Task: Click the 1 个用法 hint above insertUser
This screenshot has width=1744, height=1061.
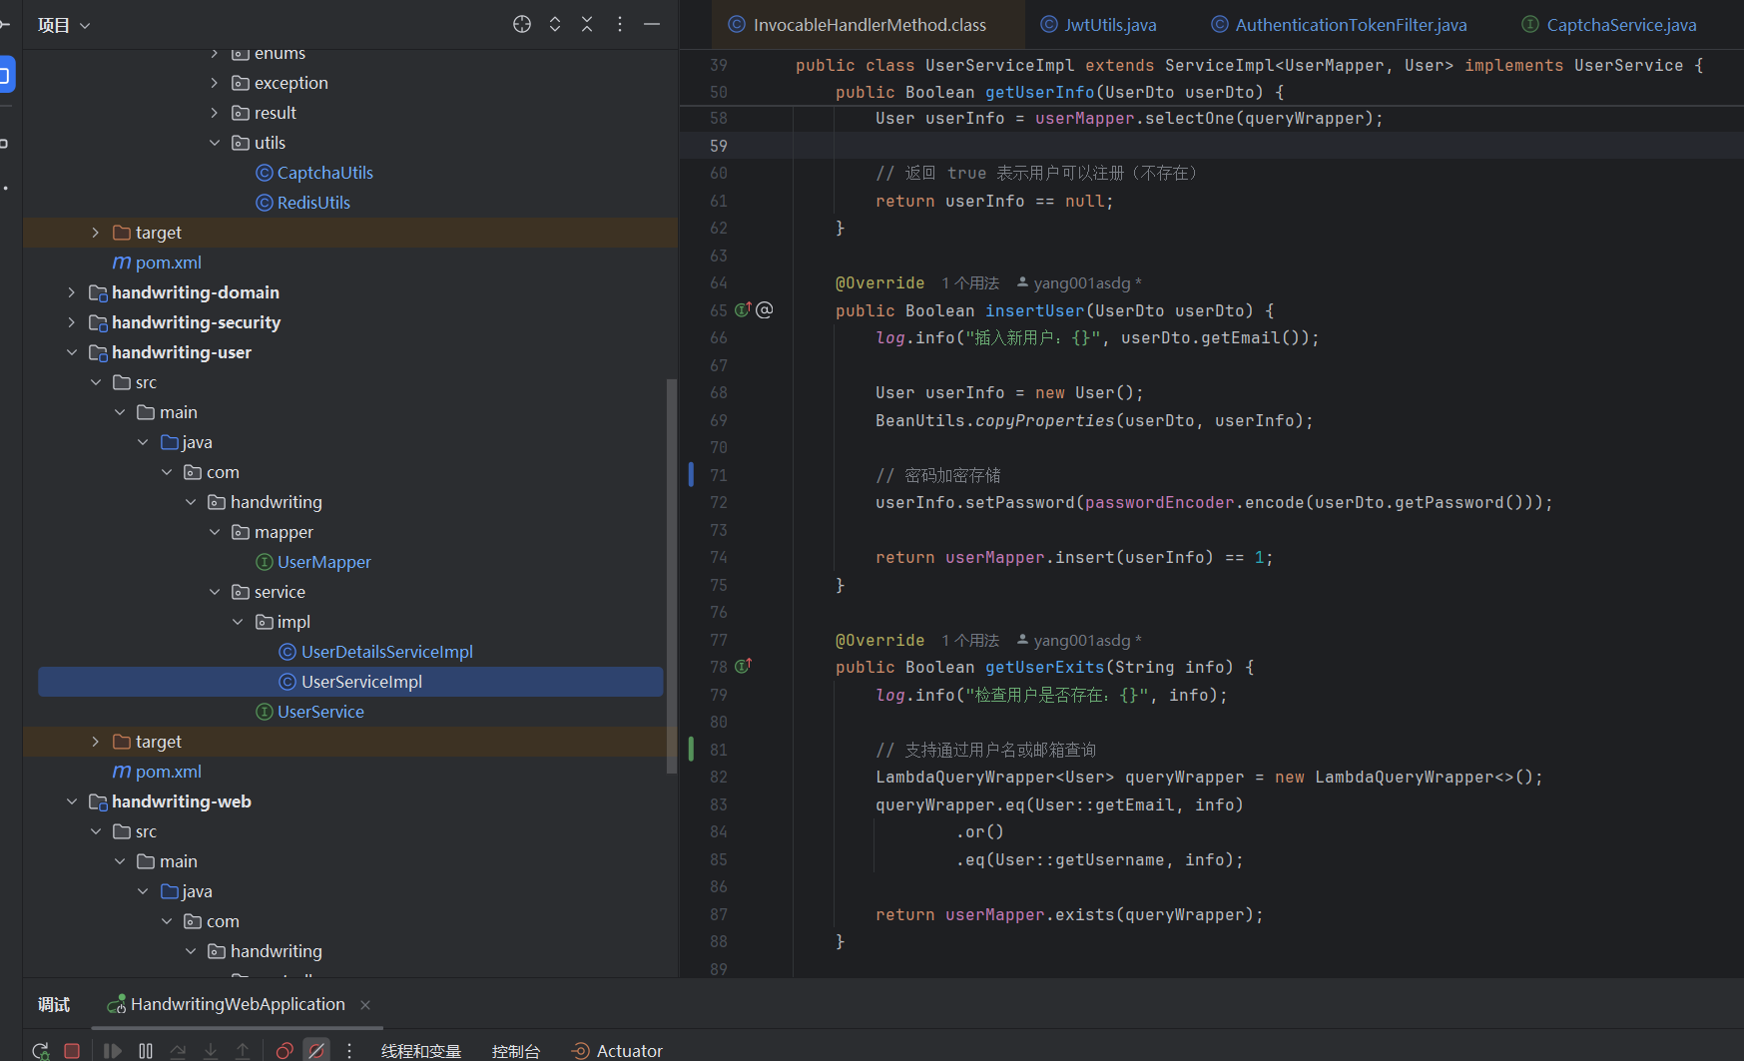Action: [x=969, y=283]
